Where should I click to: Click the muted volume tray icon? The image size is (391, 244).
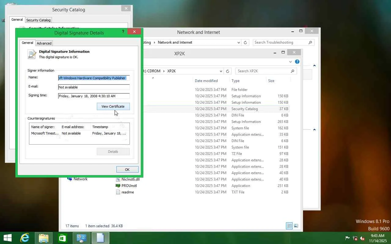pos(362,238)
